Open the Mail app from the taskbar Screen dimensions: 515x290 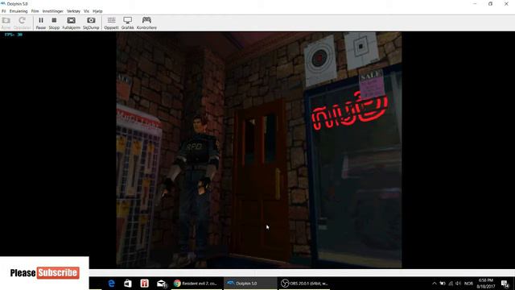pyautogui.click(x=162, y=284)
